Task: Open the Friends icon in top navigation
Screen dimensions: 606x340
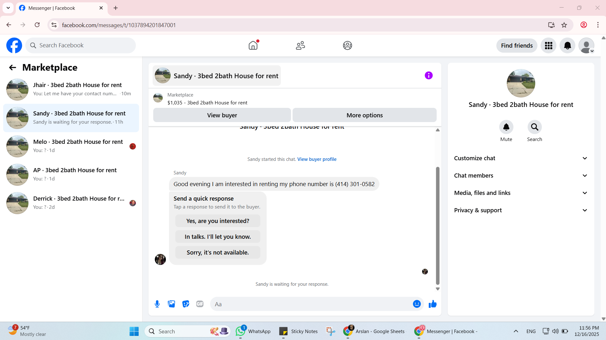Action: point(300,45)
